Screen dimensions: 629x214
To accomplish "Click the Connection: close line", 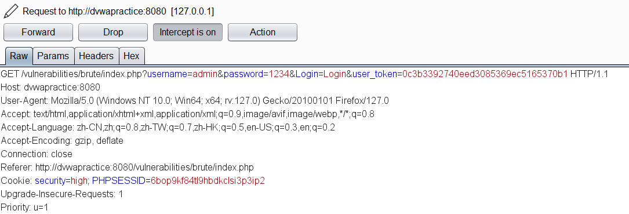I will tap(37, 154).
